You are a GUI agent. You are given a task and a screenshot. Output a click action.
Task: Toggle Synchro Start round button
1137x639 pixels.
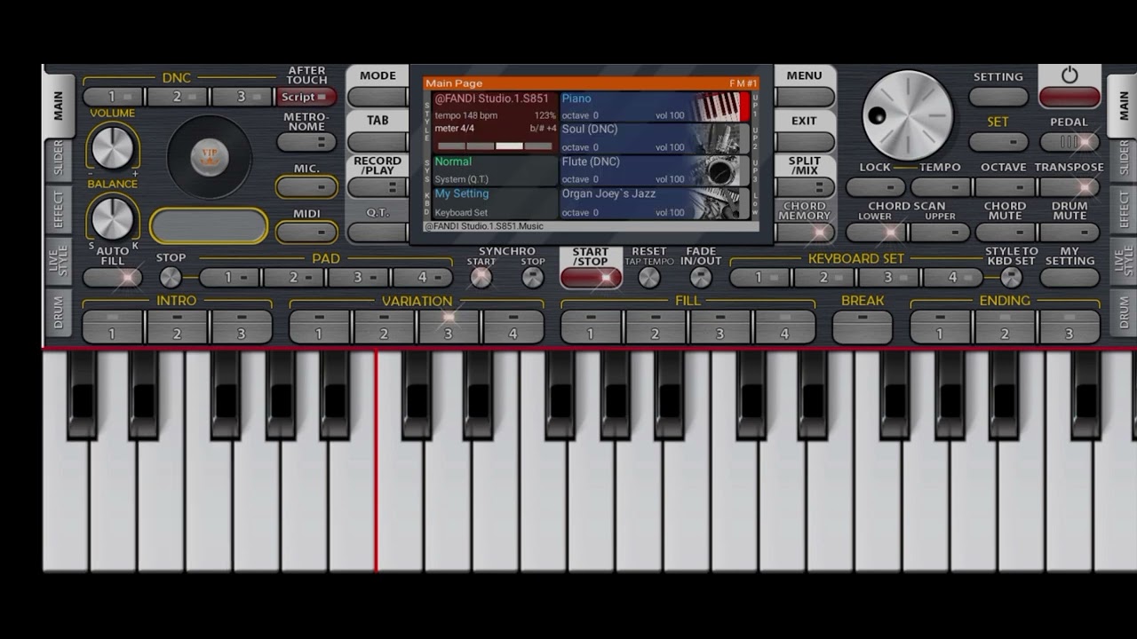[x=481, y=278]
